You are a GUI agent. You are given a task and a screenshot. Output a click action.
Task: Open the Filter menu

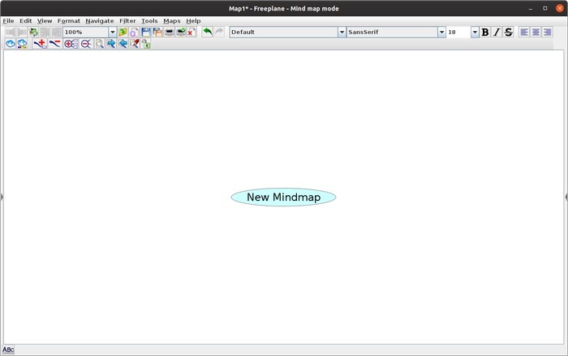coord(127,20)
